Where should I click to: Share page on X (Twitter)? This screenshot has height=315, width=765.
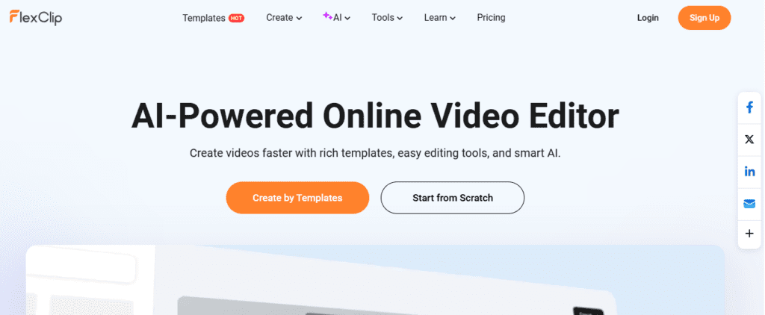click(x=749, y=140)
